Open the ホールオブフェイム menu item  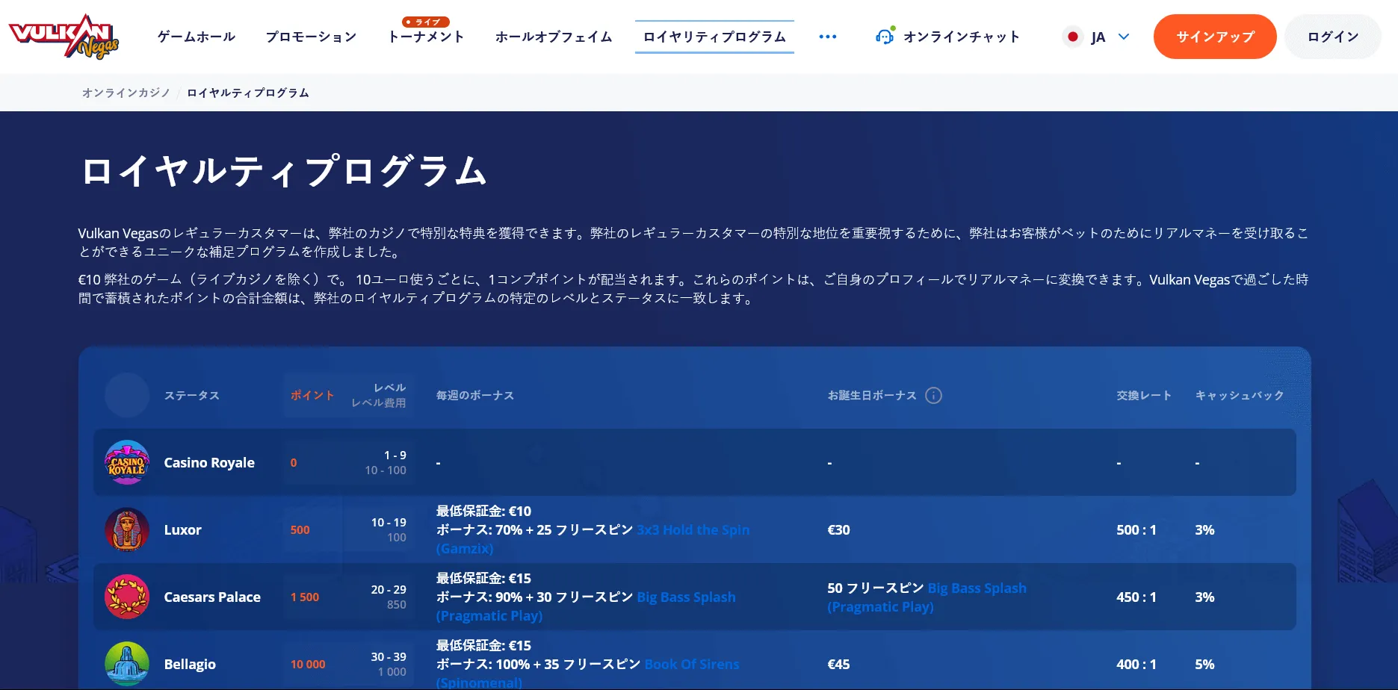[x=554, y=37]
